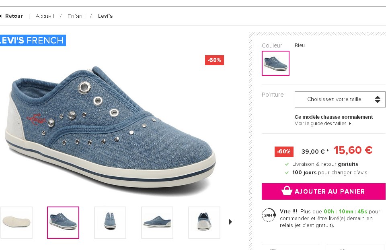The image size is (386, 250).
Task: Go to the Accueil breadcrumb
Action: 45,16
